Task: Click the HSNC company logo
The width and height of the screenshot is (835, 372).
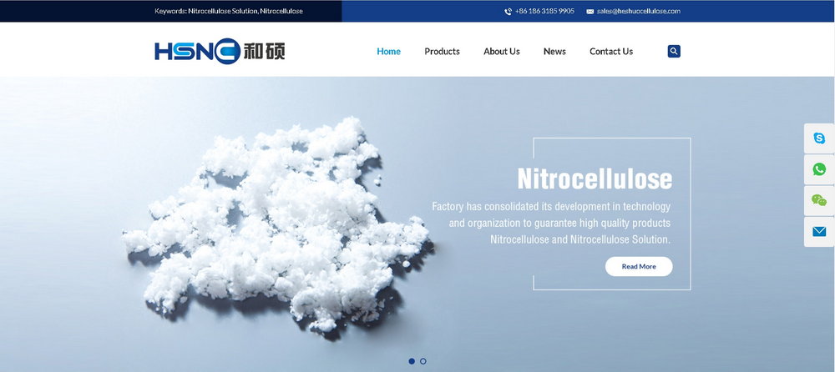Action: click(220, 52)
